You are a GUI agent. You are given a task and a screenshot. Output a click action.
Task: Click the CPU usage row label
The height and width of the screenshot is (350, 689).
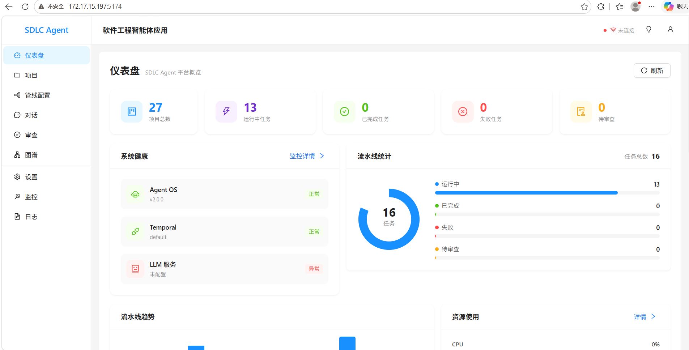click(458, 344)
